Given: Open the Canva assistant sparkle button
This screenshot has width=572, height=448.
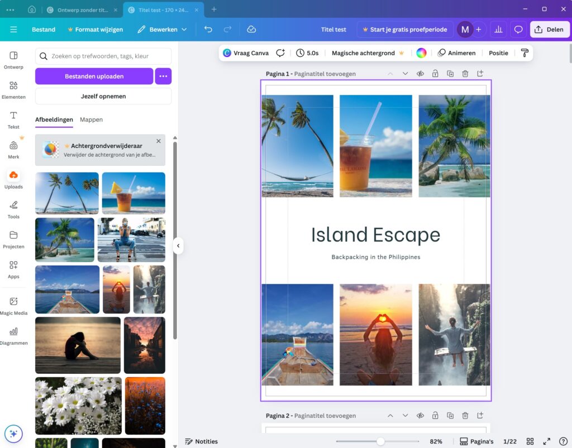Looking at the screenshot, I should [13, 433].
